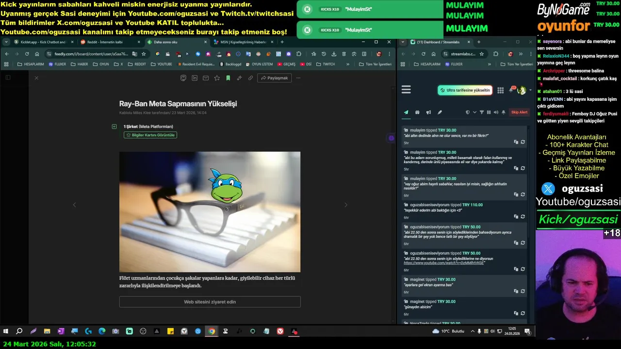Toggle alerts bell in events toolbar
The width and height of the screenshot is (621, 349).
coord(504,112)
